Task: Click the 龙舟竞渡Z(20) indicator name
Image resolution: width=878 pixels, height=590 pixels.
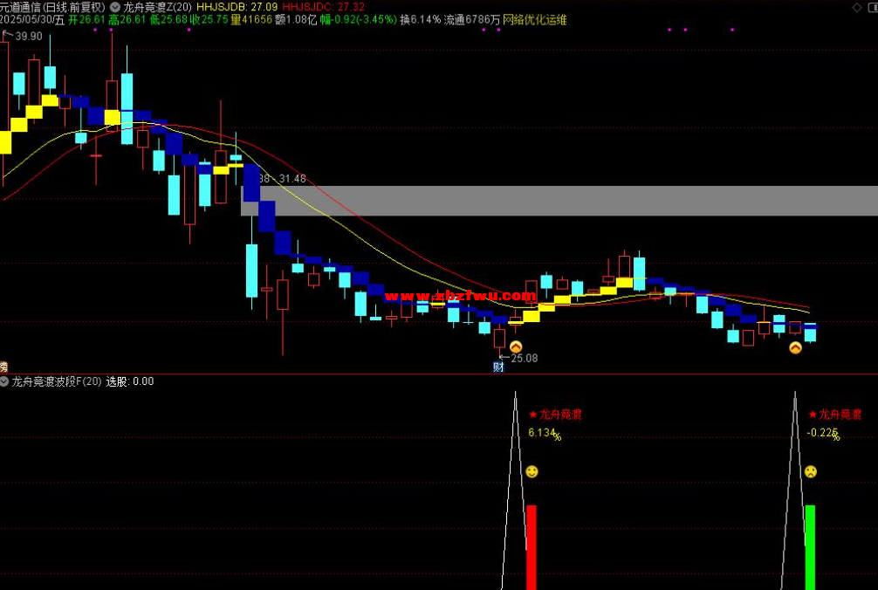Action: pyautogui.click(x=157, y=7)
